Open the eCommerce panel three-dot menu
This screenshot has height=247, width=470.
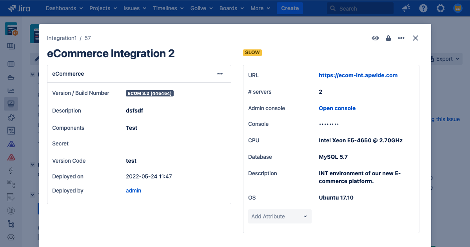point(220,74)
